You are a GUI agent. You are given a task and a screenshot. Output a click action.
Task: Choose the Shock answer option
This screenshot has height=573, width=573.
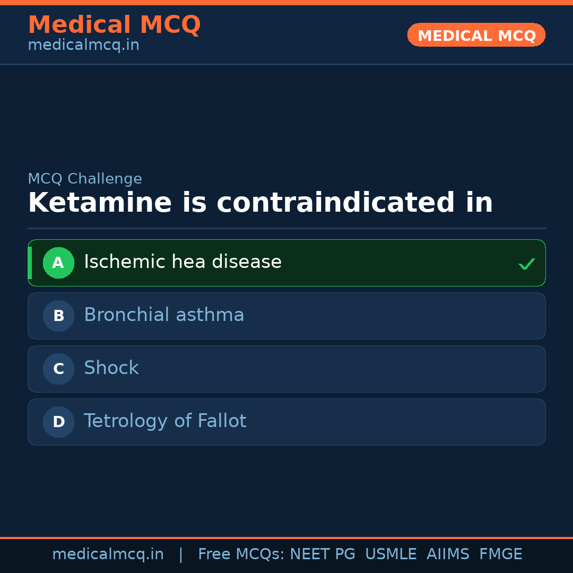coord(286,369)
